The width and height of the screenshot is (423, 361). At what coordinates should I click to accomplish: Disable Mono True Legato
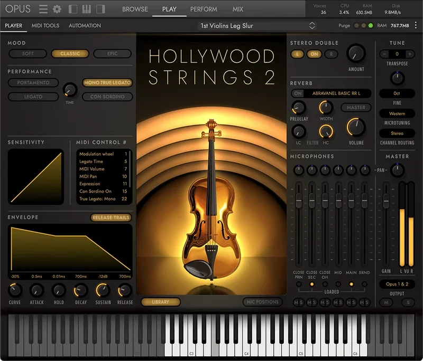[107, 83]
